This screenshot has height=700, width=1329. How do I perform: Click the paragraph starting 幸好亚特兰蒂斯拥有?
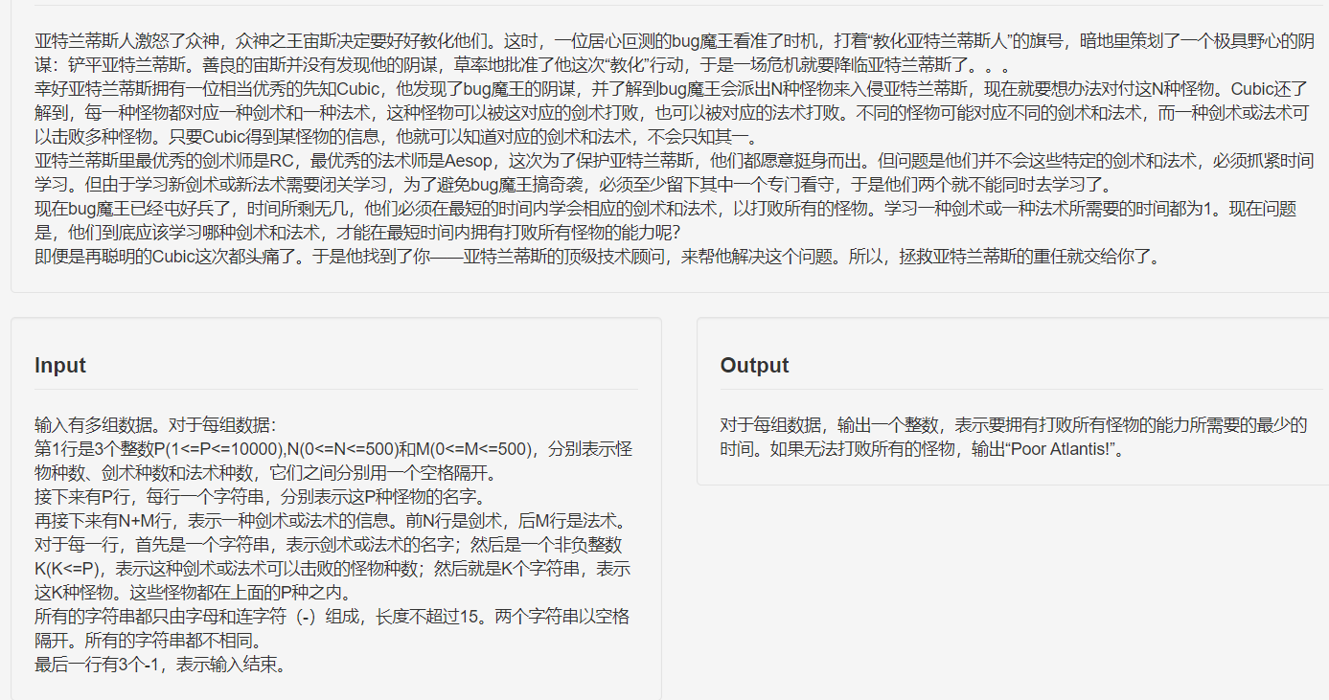pyautogui.click(x=672, y=113)
